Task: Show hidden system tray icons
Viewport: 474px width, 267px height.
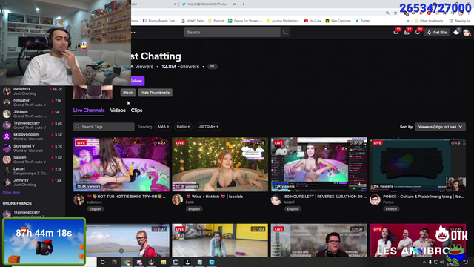Action: [x=424, y=262]
